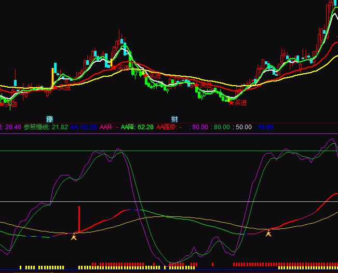Viewport: 338px width, 273px height.
Task: Click the magenta 90.00 level value
Action: pos(200,127)
